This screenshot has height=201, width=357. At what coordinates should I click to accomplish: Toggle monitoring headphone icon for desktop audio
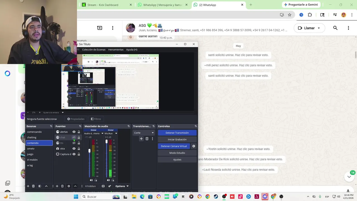[x=96, y=180]
